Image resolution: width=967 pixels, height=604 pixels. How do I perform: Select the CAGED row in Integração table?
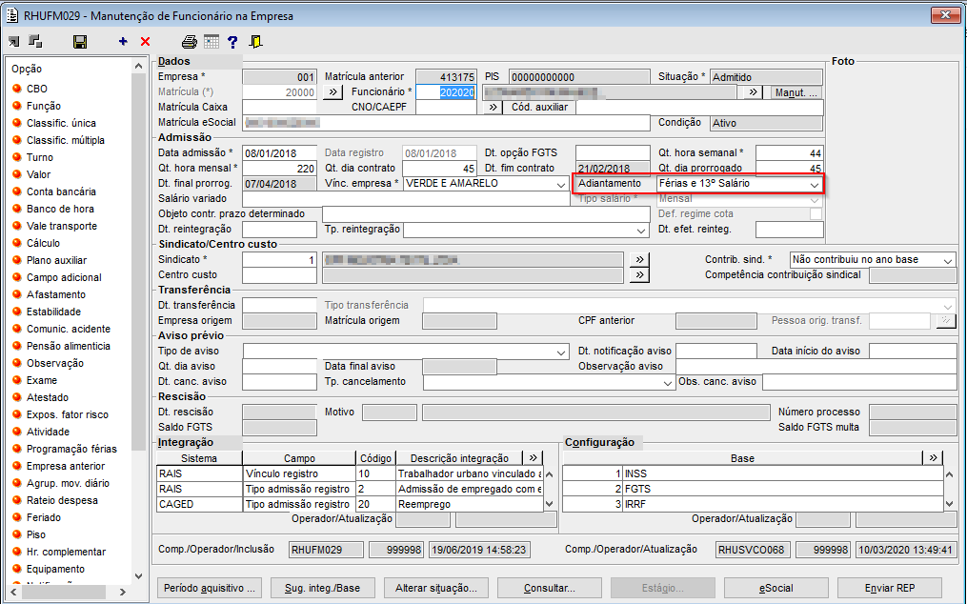350,504
